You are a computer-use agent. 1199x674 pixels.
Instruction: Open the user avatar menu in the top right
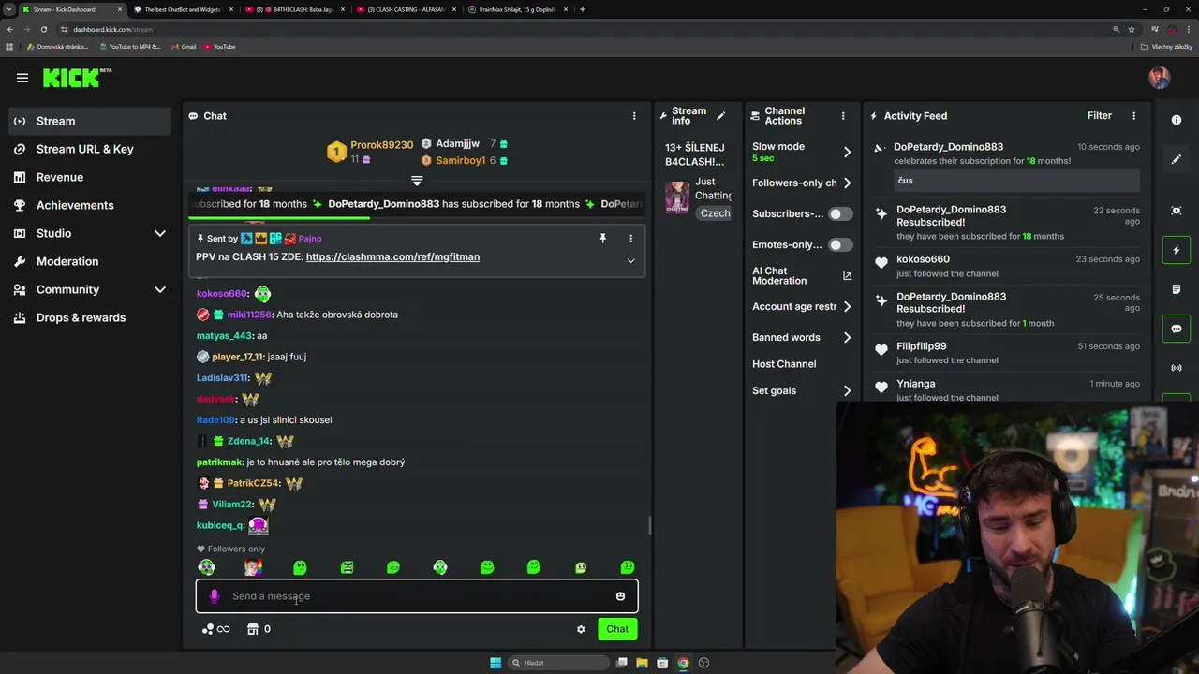(1160, 78)
